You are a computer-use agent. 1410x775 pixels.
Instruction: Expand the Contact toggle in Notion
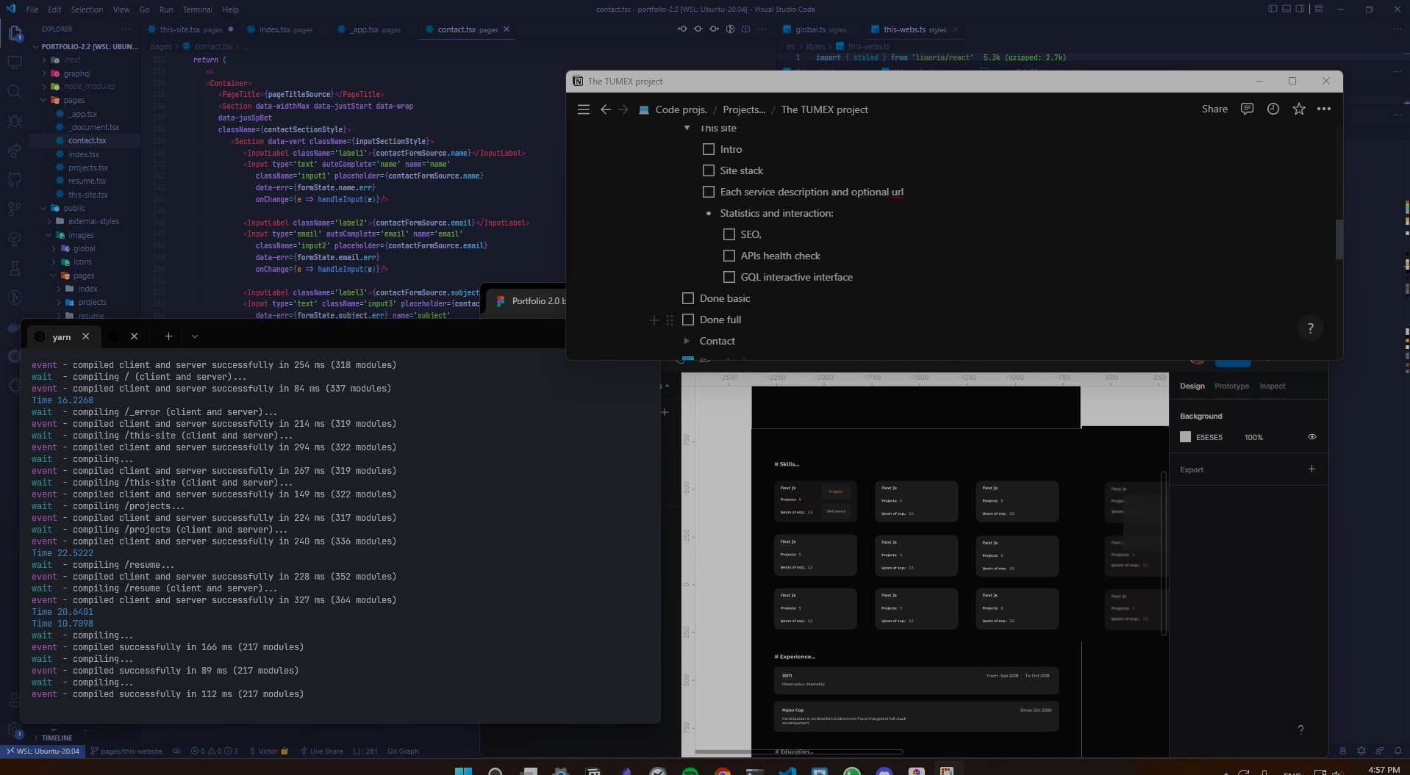pos(687,341)
